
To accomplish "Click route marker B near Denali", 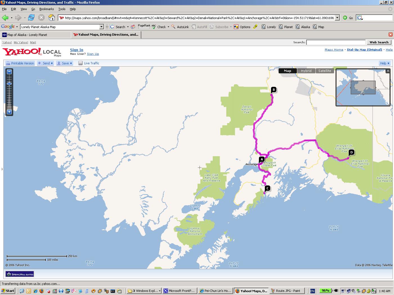I will 273,90.
